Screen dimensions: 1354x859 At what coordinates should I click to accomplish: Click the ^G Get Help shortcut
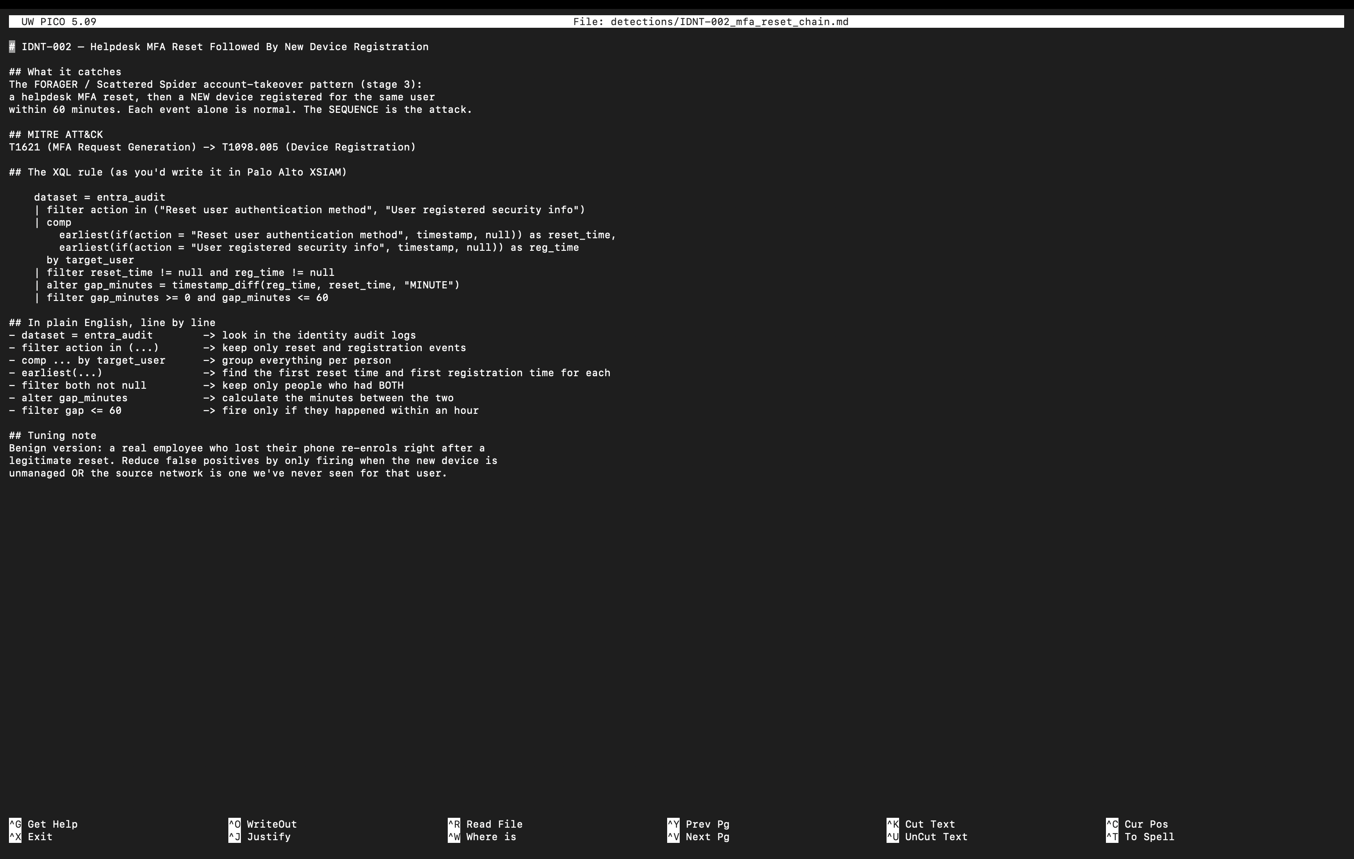43,824
